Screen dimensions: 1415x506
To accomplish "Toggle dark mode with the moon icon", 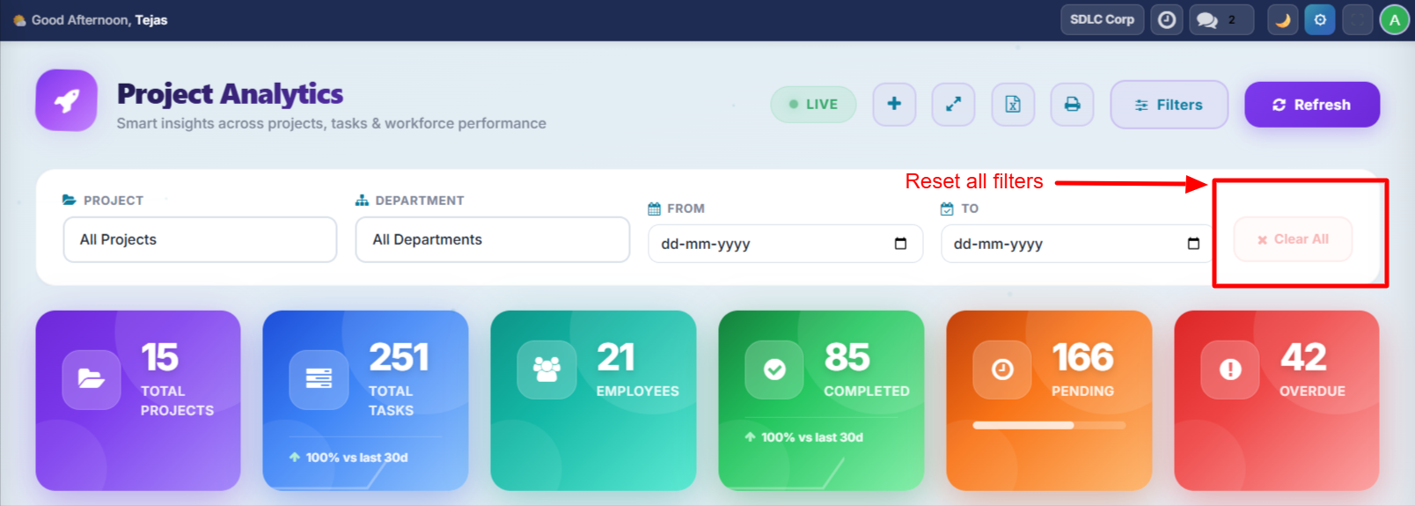I will (1282, 20).
